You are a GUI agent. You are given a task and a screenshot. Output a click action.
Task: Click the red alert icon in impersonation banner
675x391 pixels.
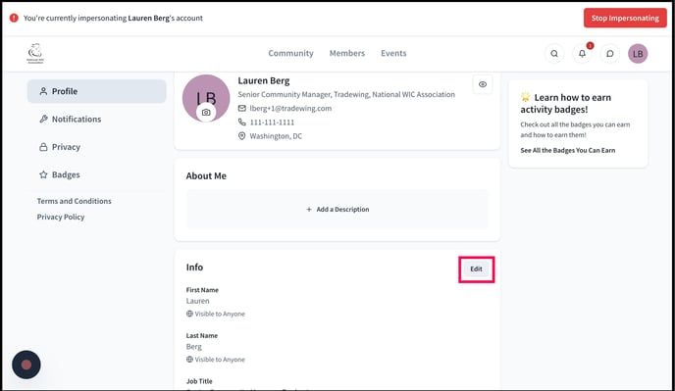click(14, 18)
